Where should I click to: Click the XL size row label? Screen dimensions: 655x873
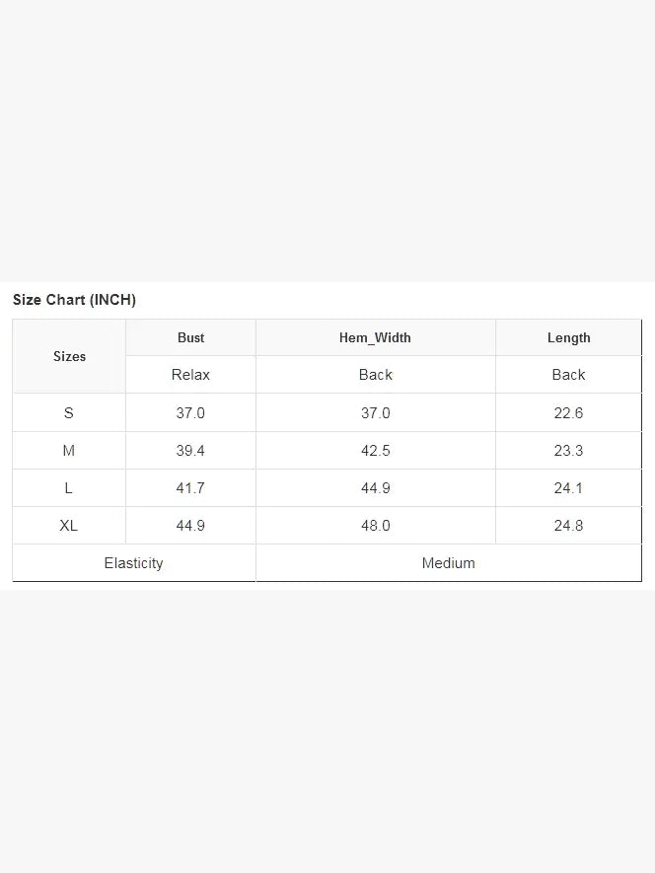click(69, 526)
